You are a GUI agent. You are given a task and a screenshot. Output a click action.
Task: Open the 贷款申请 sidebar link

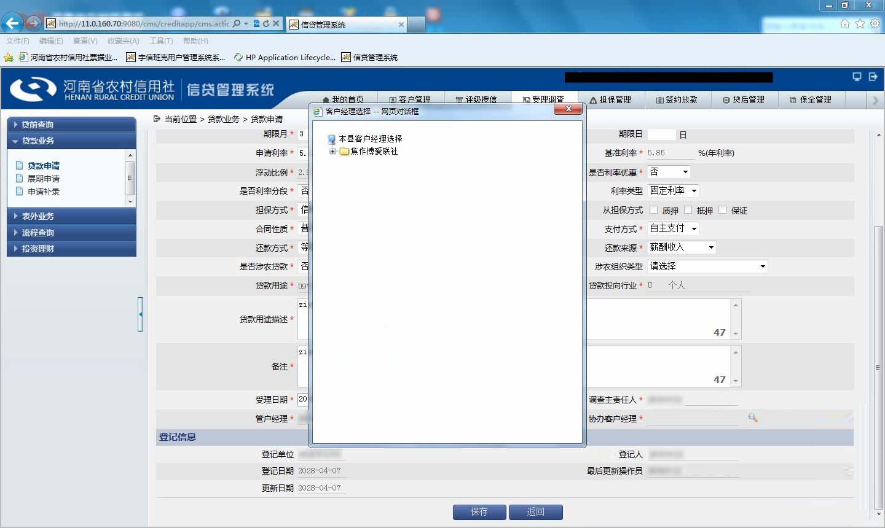tap(44, 166)
